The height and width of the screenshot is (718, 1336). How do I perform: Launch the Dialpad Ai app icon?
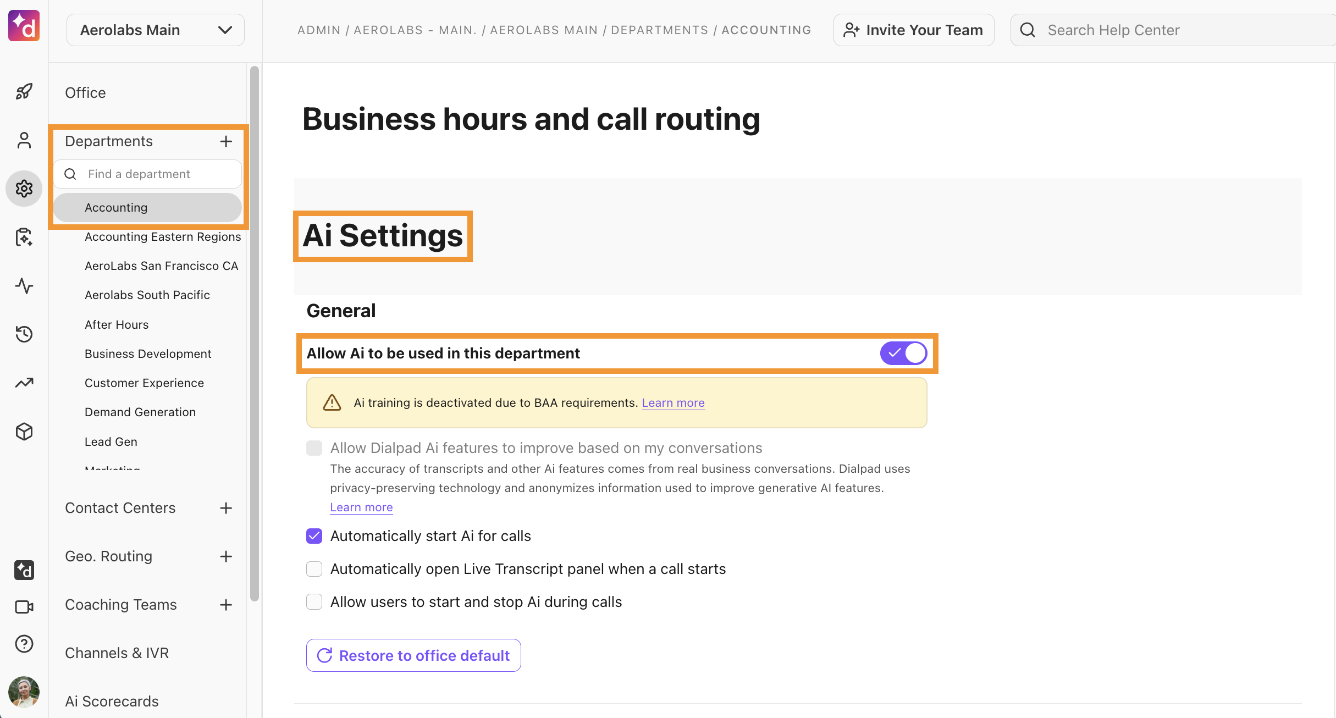click(24, 570)
